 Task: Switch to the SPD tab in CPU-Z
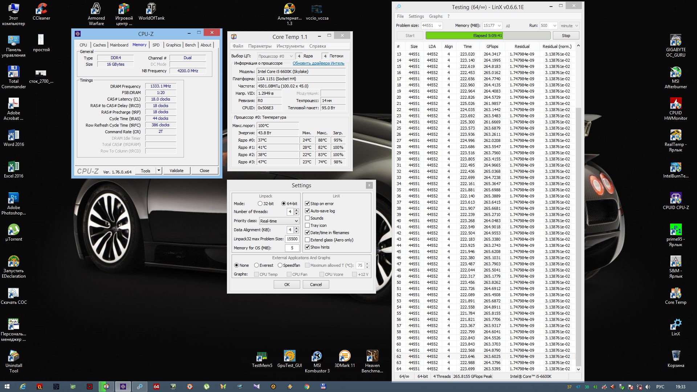[156, 45]
